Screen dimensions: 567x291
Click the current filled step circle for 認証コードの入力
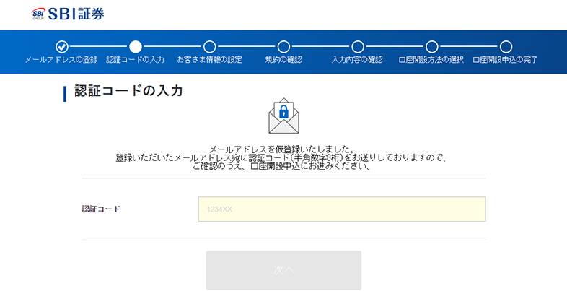(x=136, y=46)
